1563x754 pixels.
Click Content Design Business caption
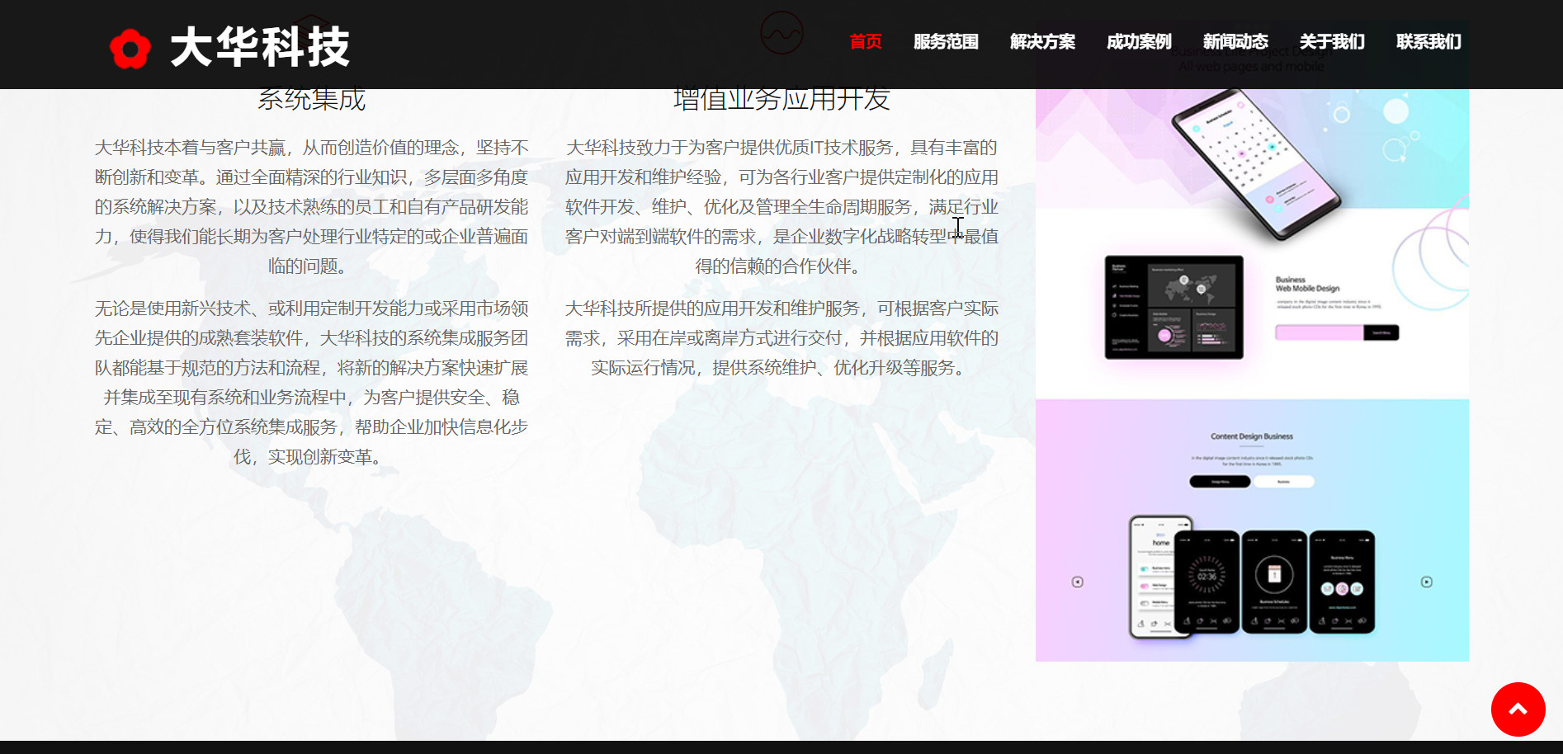click(x=1252, y=436)
